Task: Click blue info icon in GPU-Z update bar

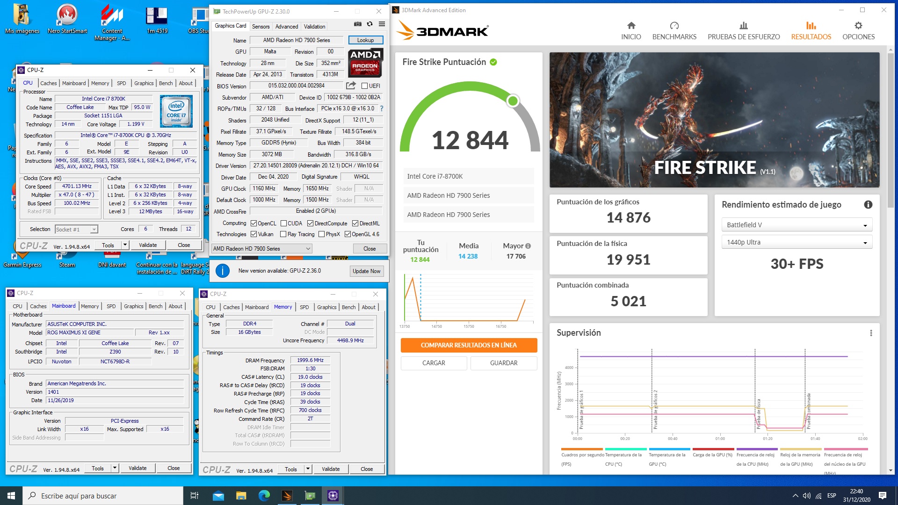Action: (x=223, y=271)
